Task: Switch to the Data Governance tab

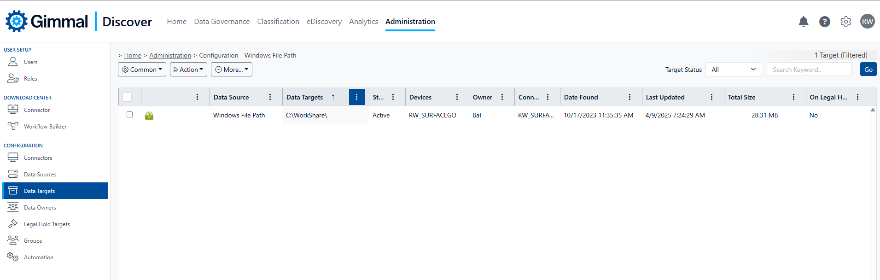Action: pos(221,22)
